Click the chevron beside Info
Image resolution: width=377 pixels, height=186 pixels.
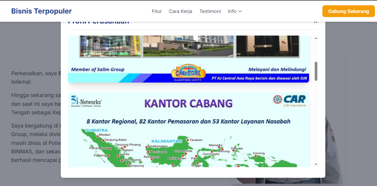240,11
